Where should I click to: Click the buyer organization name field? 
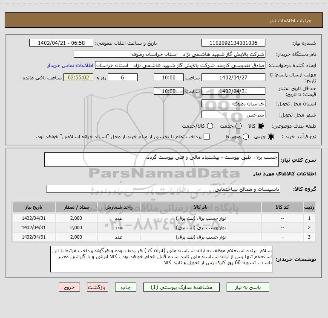pos(170,54)
